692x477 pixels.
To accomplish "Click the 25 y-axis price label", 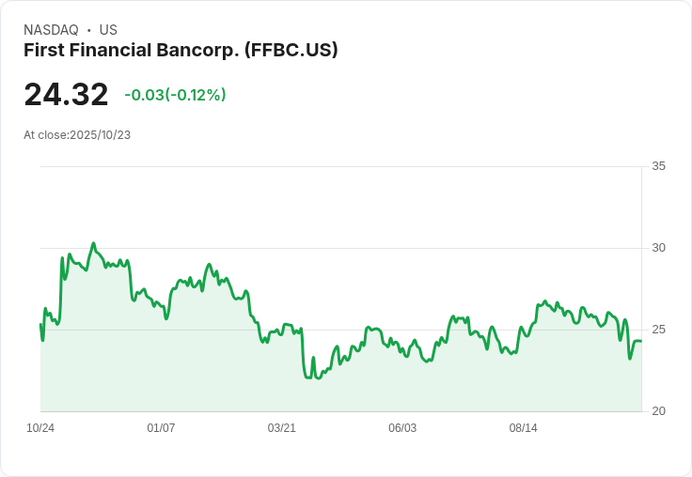I will coord(658,330).
